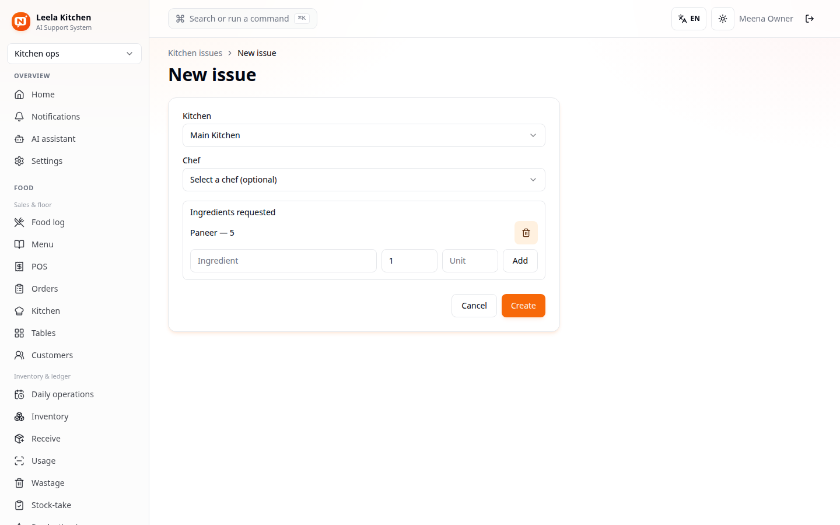840x525 pixels.
Task: Open the Usage scan icon
Action: (x=19, y=461)
